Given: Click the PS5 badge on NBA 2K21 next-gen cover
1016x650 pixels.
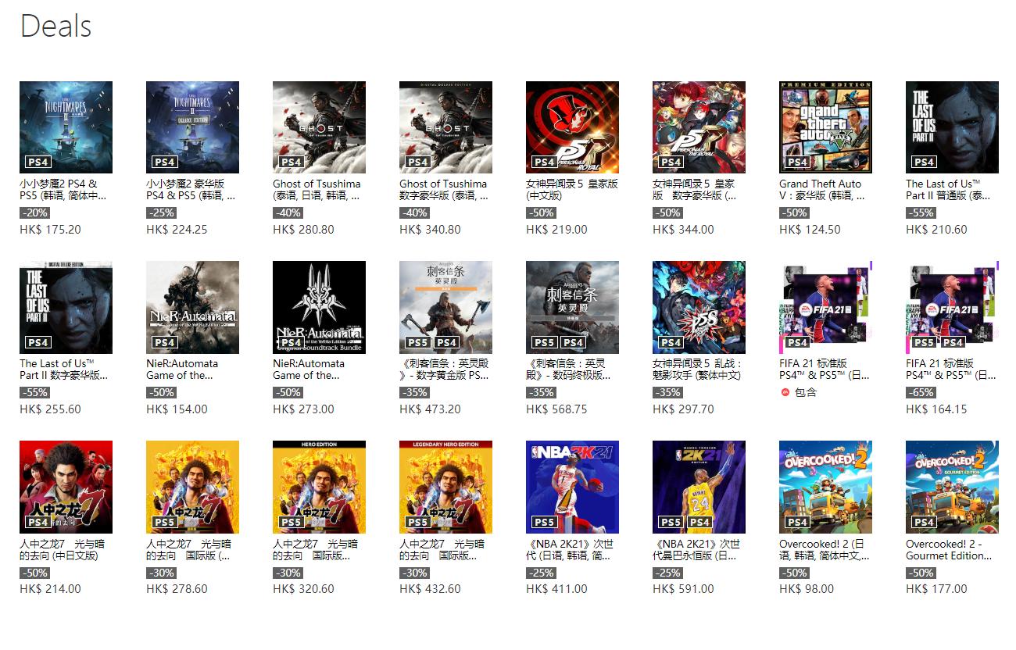Looking at the screenshot, I should (545, 522).
